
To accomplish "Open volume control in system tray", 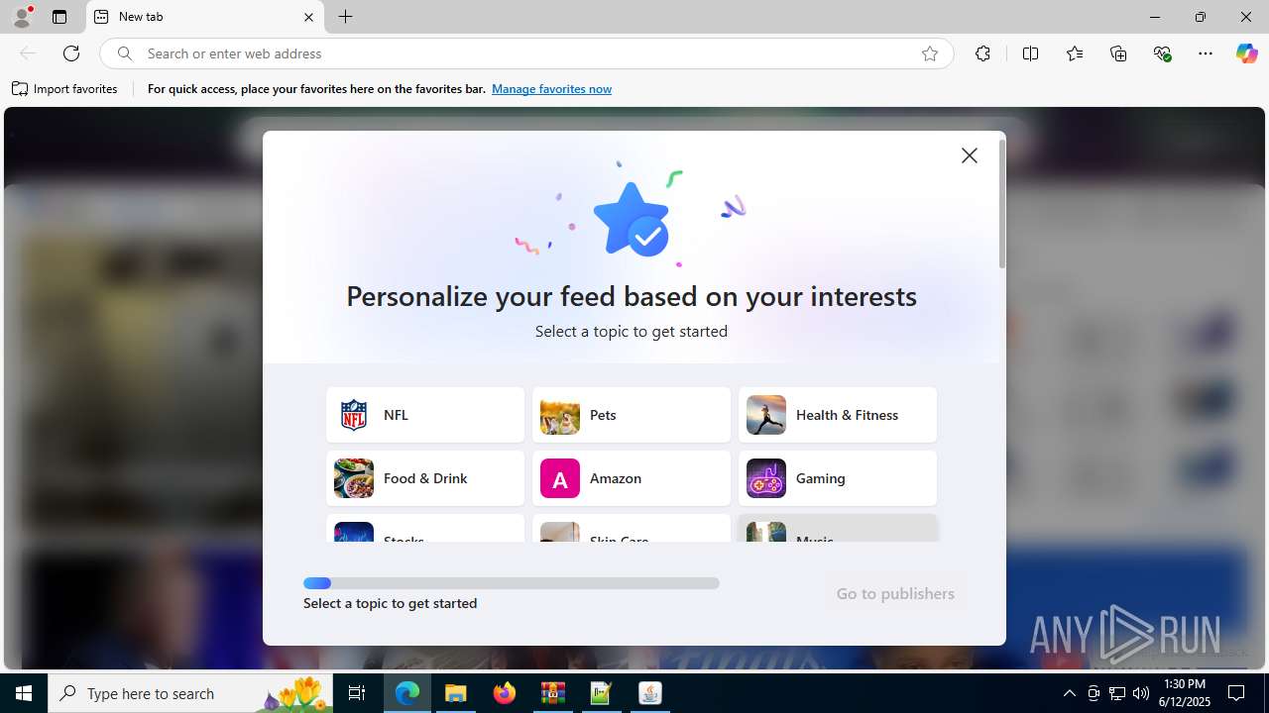I will point(1141,693).
